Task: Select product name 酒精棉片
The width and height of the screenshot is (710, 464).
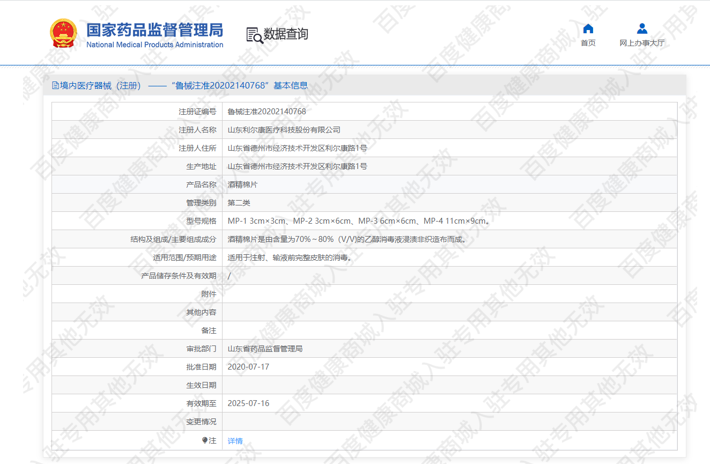Action: (243, 185)
